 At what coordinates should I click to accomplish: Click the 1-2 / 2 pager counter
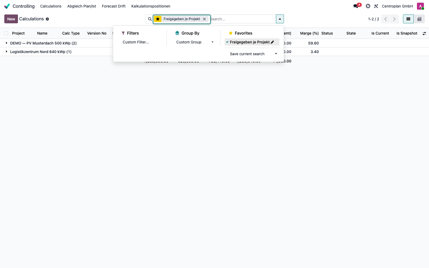click(x=373, y=19)
